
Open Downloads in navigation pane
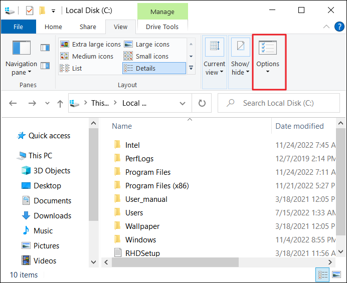(47, 216)
